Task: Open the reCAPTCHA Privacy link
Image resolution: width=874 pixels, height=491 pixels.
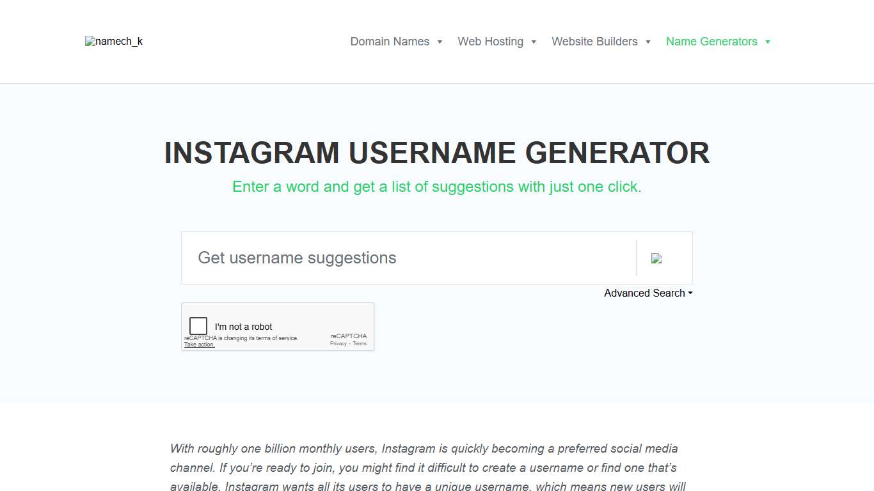Action: [x=337, y=343]
